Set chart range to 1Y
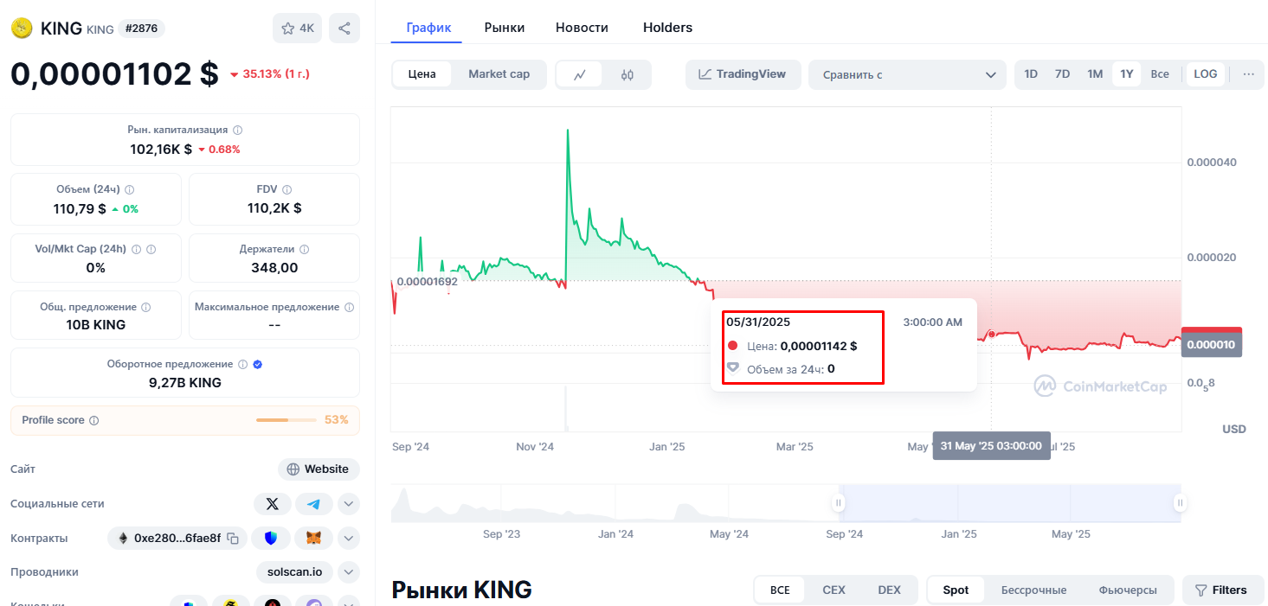 point(1127,74)
